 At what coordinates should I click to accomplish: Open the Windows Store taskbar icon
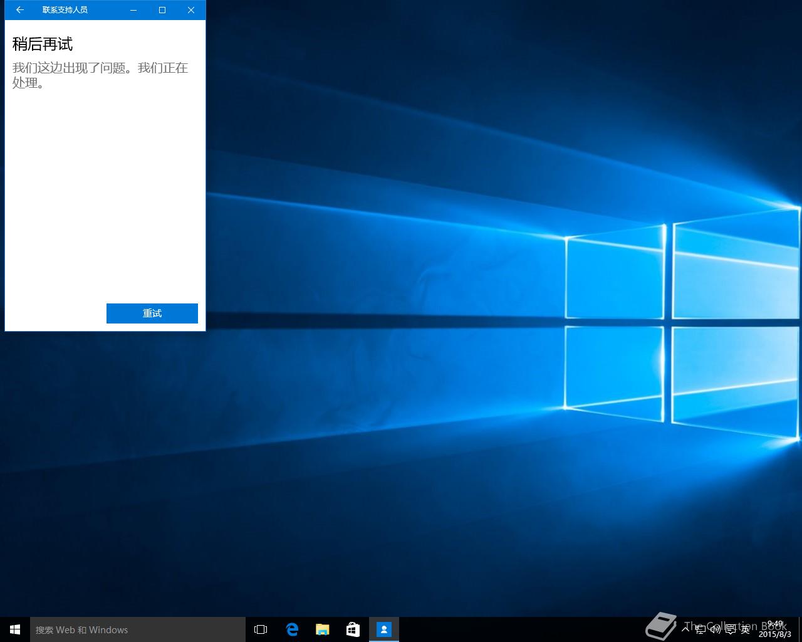click(353, 629)
